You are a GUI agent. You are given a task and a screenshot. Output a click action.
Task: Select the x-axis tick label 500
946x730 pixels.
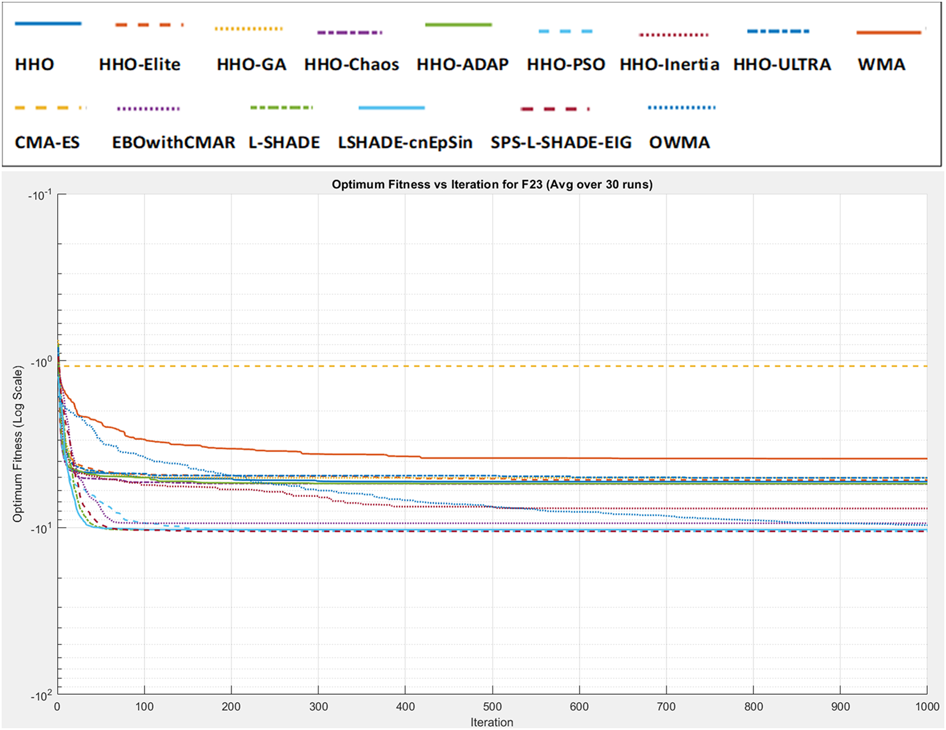click(x=492, y=707)
